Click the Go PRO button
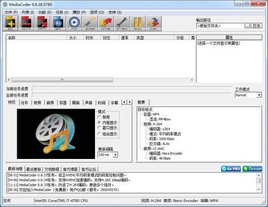The width and height of the screenshot is (268, 207). click(x=231, y=169)
